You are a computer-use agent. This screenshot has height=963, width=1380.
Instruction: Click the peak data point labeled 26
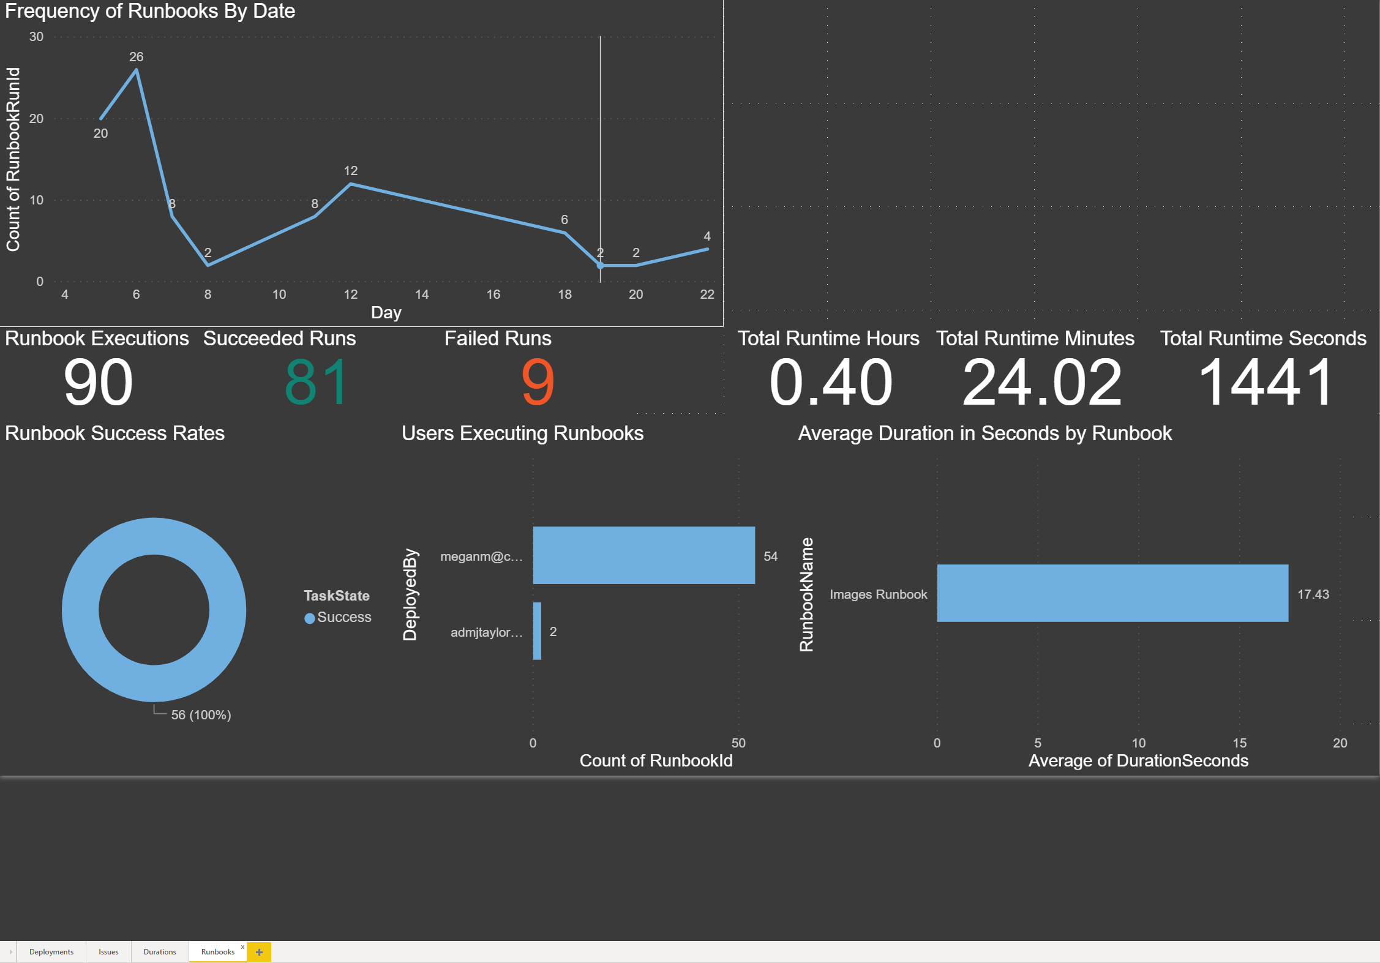click(136, 69)
